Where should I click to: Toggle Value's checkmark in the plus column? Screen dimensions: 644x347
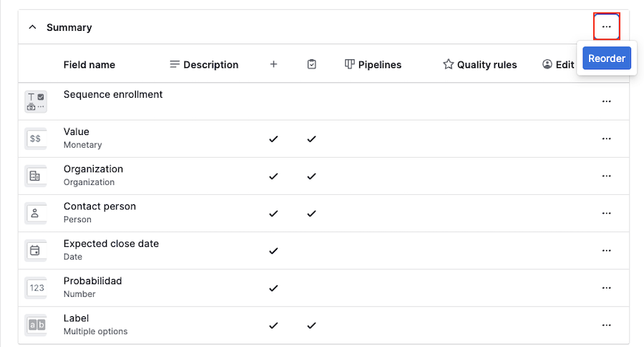tap(273, 139)
